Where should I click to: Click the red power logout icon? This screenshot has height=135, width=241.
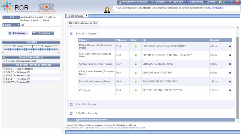point(237,2)
